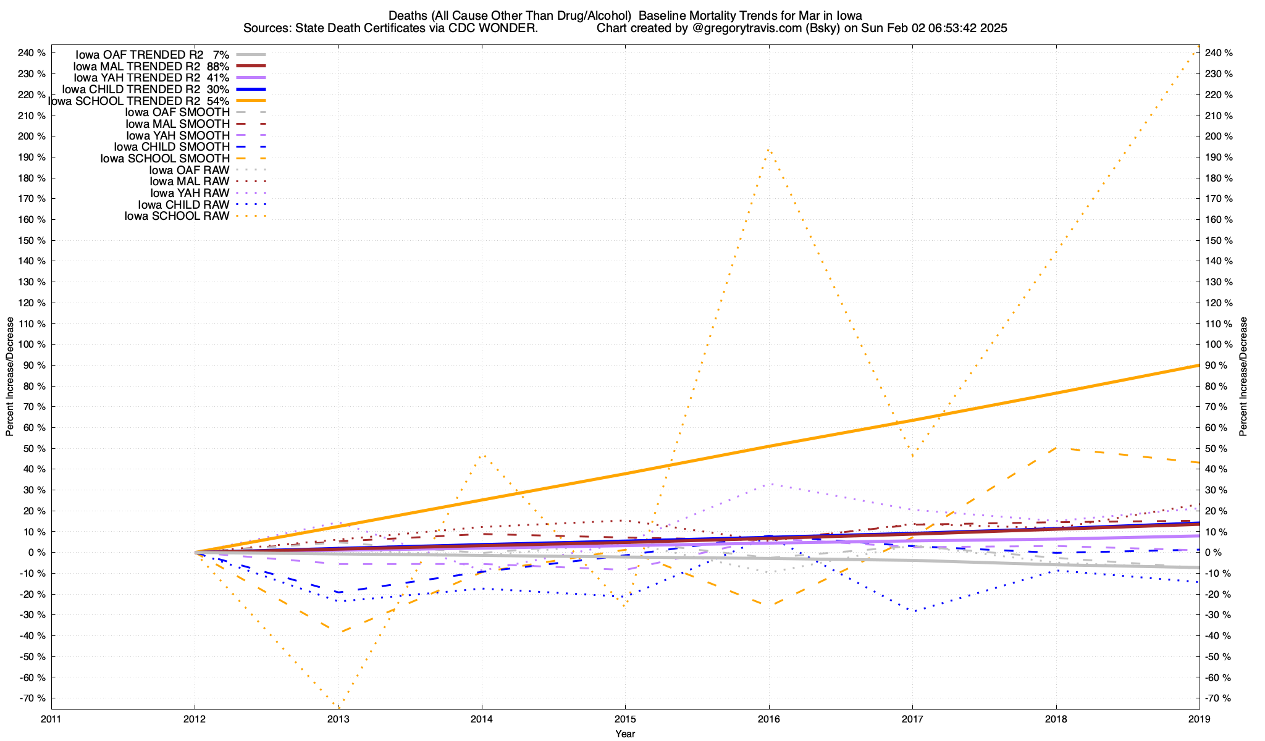1265x741 pixels.
Task: Click the left axis 100 % tick label
Action: (33, 345)
